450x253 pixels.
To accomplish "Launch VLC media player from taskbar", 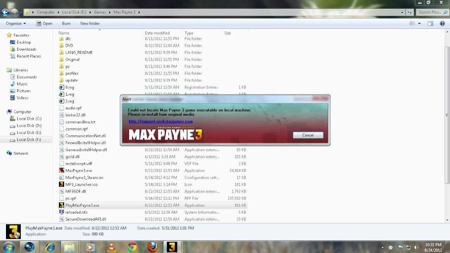I will (111, 247).
